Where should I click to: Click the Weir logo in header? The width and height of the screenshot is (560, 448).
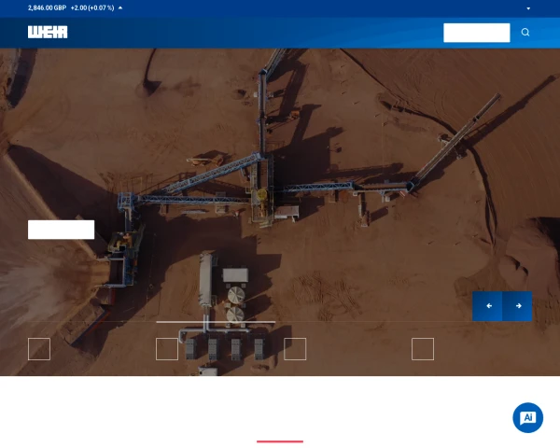click(x=48, y=32)
